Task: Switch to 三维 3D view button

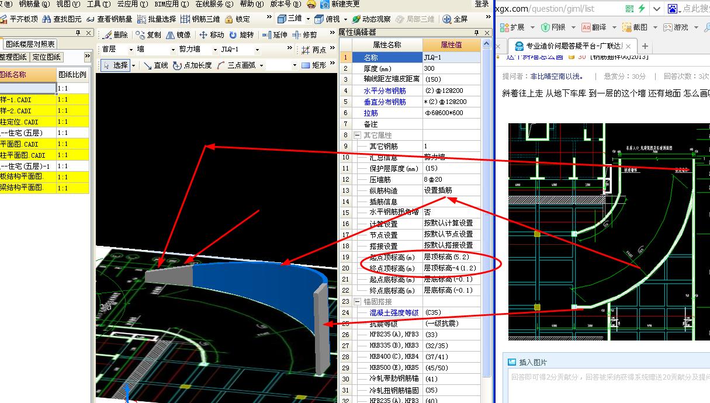Action: pyautogui.click(x=289, y=19)
